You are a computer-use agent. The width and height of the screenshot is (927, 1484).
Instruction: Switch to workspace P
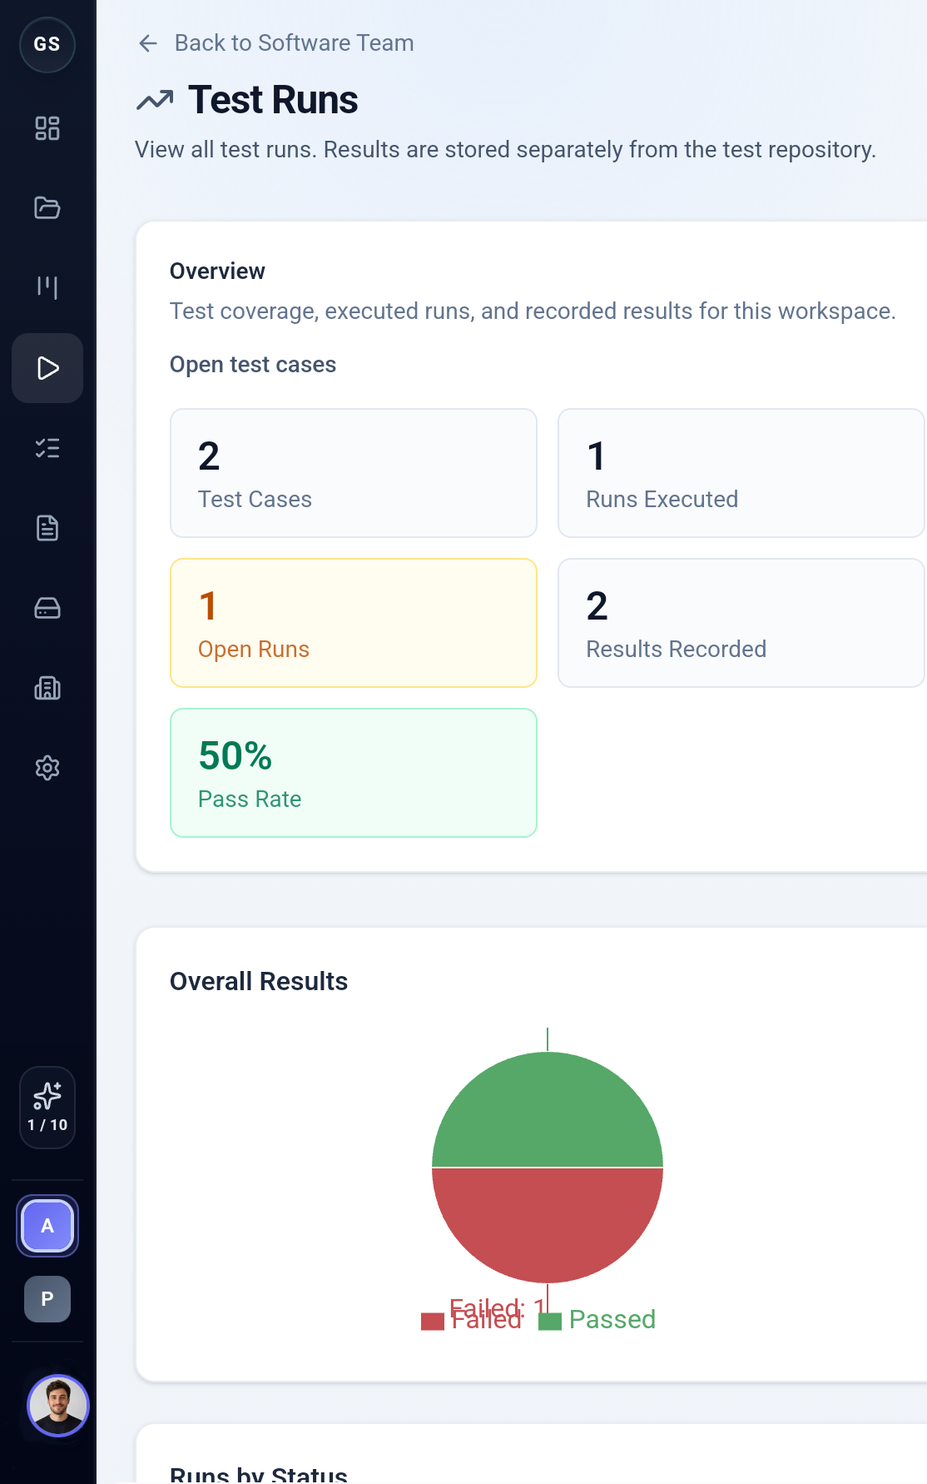pos(47,1299)
